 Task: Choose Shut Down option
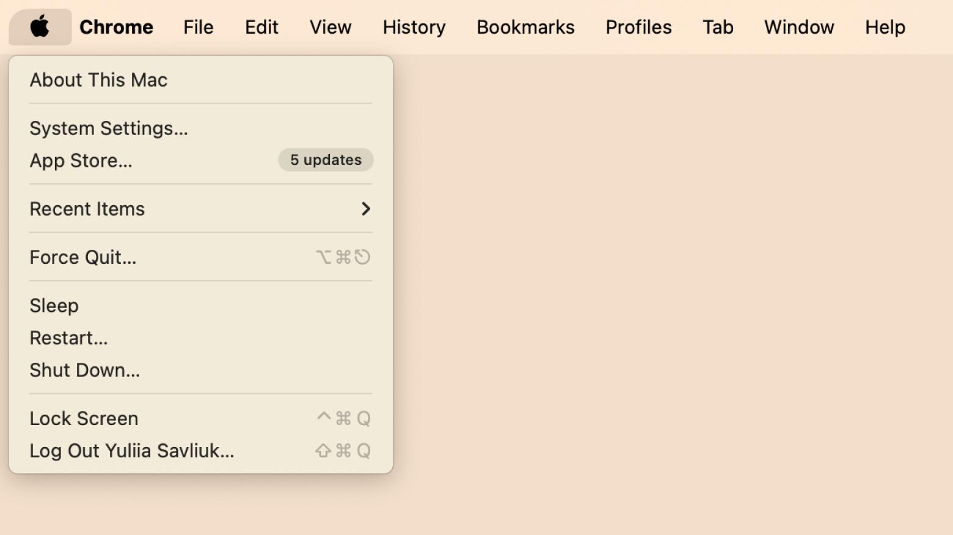pos(85,370)
